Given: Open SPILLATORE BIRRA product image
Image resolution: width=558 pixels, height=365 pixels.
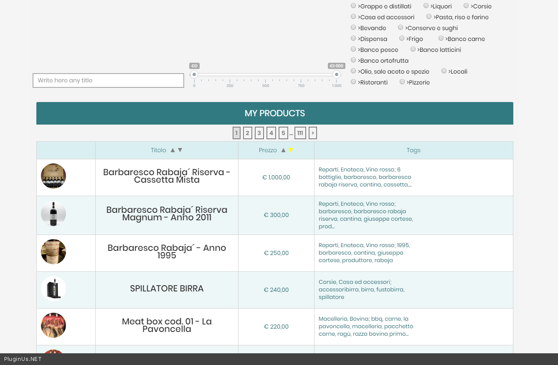Looking at the screenshot, I should coord(53,288).
